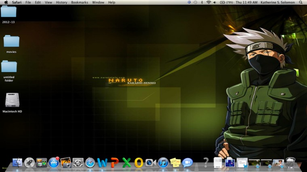Click the Safari compass Dock icon
The height and width of the screenshot is (172, 307).
pos(90,163)
